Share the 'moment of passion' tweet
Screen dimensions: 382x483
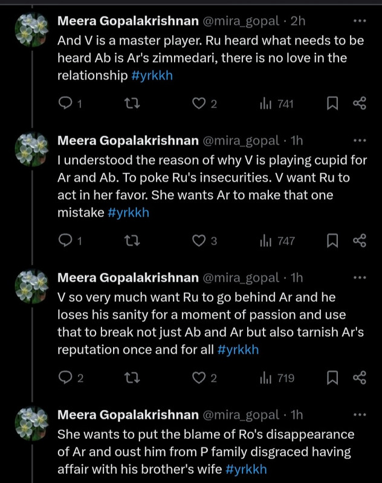360,378
